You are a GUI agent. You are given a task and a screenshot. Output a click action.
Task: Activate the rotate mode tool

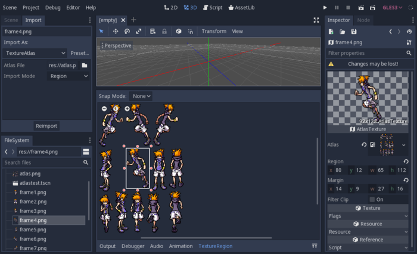(127, 31)
